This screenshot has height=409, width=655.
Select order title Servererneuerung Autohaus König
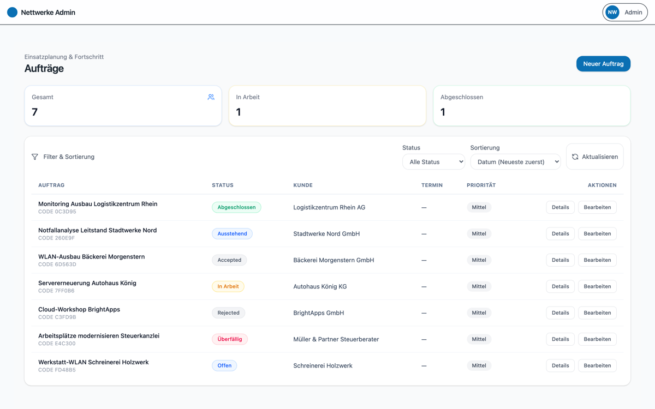click(87, 283)
